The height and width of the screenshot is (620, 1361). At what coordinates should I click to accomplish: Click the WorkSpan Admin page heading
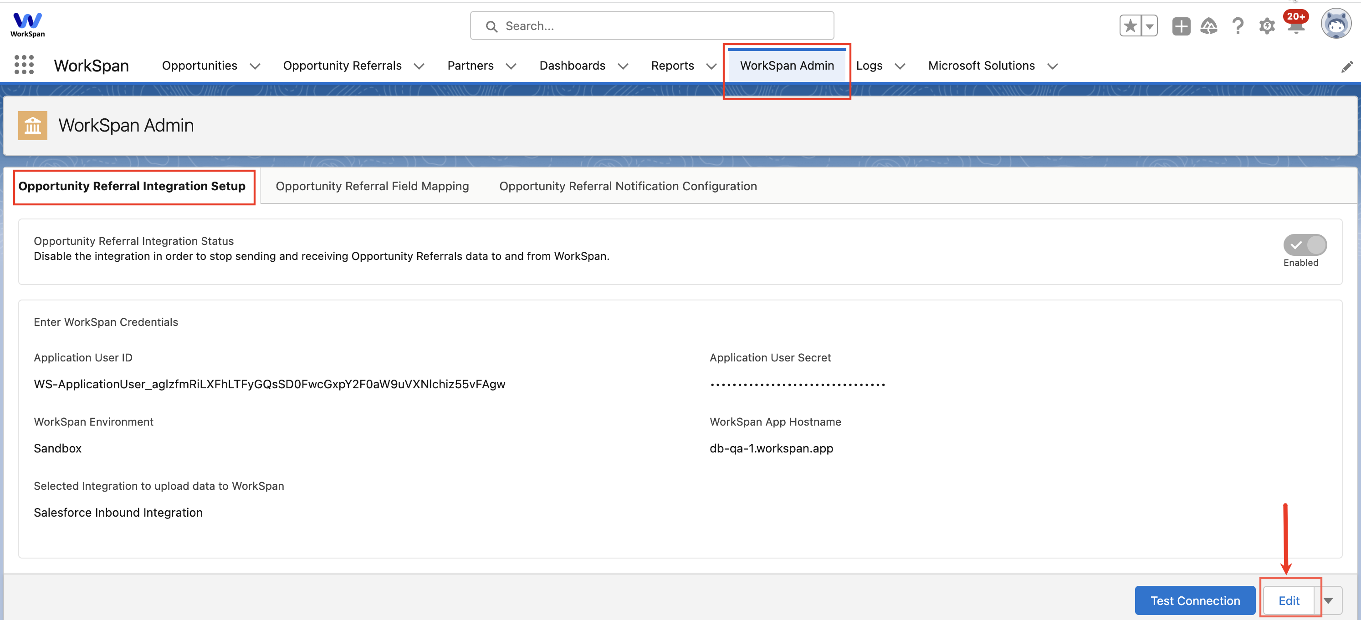tap(126, 125)
